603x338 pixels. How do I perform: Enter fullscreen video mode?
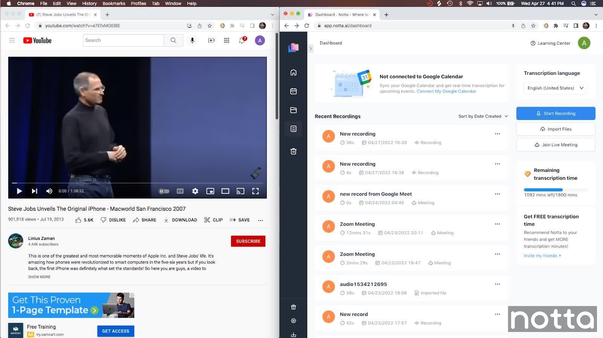tap(256, 191)
